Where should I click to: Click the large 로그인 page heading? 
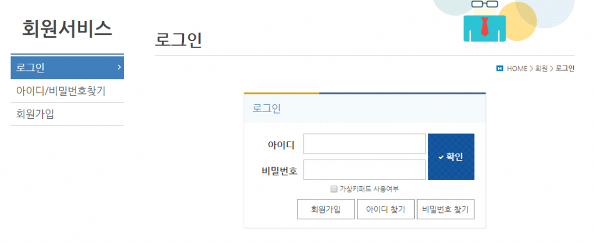click(178, 40)
